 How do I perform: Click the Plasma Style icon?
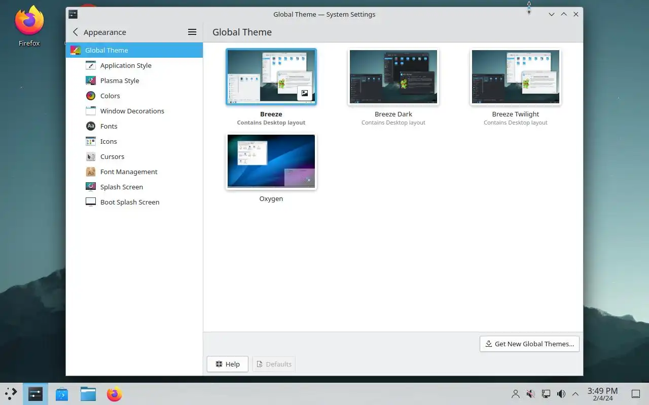pos(91,80)
